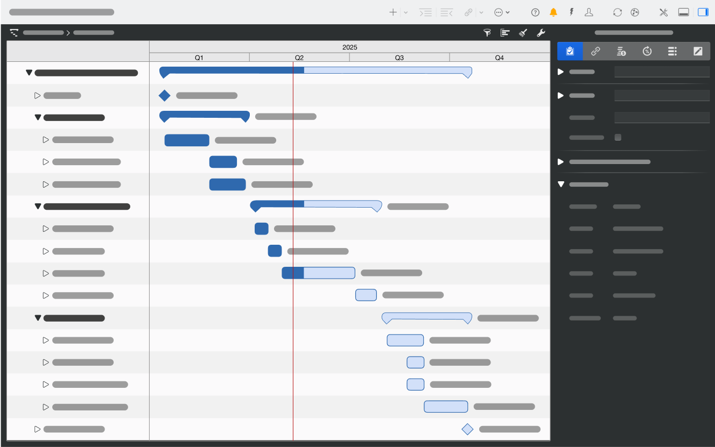
Task: Click the sync refresh button
Action: point(618,12)
